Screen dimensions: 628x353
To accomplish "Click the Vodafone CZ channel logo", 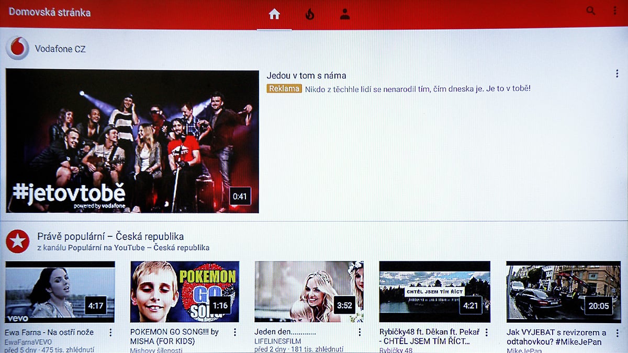I will tap(17, 49).
